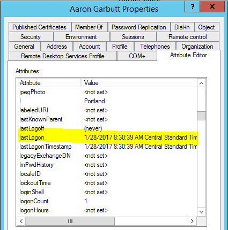Select the loginShell attribute row
The height and width of the screenshot is (230, 228).
(107, 192)
